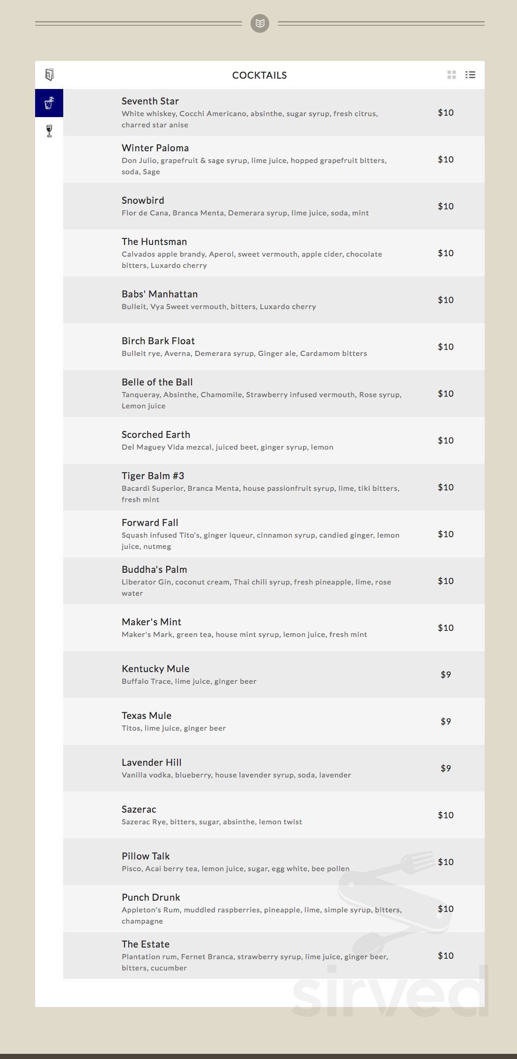Switch to grid view using the grid icon

(451, 74)
